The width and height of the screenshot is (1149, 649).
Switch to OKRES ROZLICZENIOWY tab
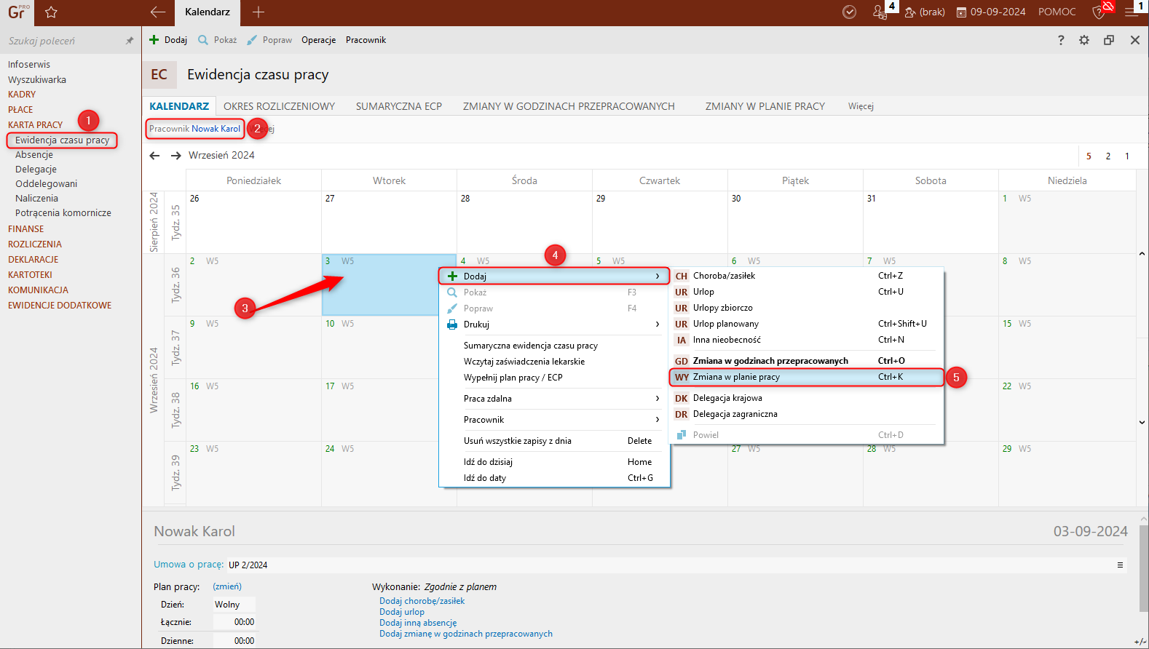279,106
